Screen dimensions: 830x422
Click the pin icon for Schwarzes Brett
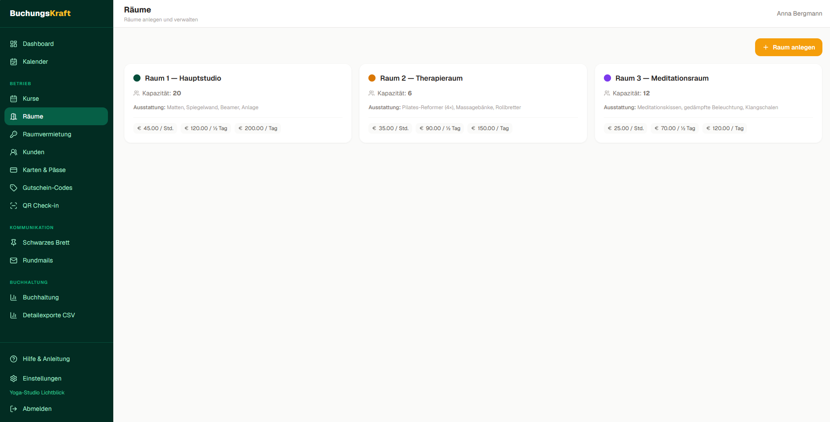(14, 242)
